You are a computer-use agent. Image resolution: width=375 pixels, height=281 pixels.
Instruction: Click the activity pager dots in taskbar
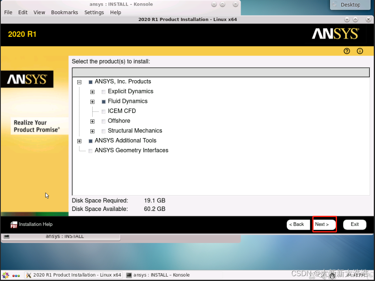16,275
